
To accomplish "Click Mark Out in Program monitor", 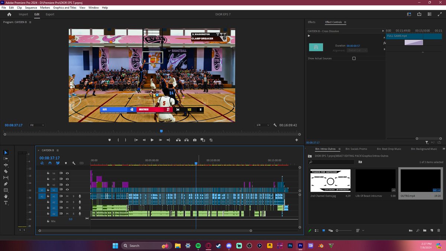I will click(x=126, y=140).
